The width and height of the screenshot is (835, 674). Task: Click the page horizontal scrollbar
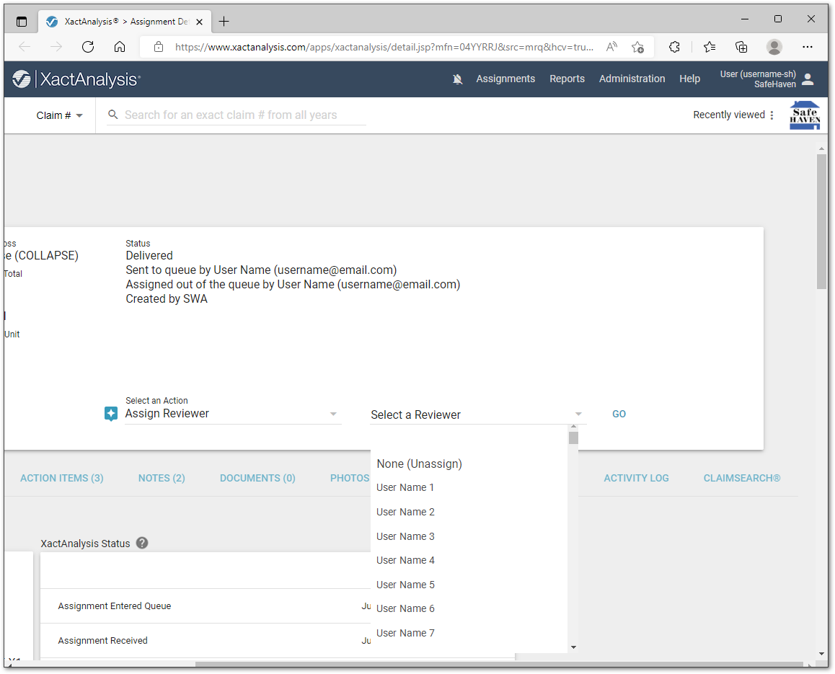point(499,664)
